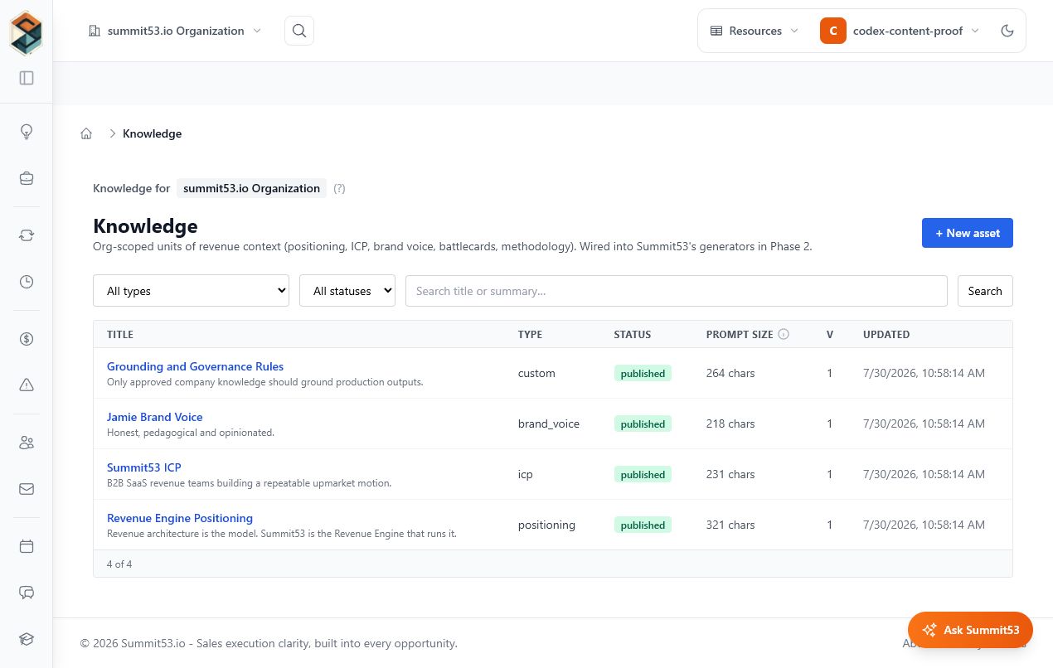Open the All types filter dropdown
Screen dimensions: 1053x668
[x=192, y=291]
